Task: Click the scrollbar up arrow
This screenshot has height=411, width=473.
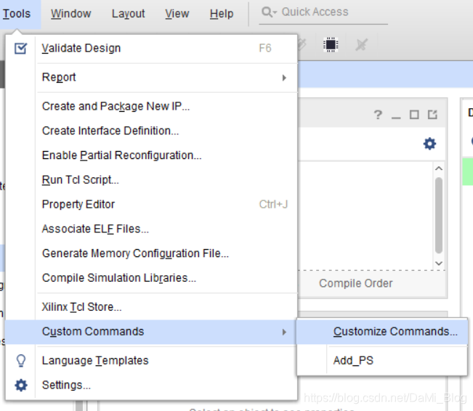Action: pos(439,168)
